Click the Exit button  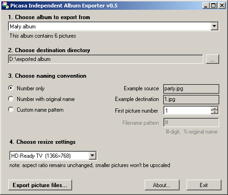pyautogui.click(x=204, y=185)
